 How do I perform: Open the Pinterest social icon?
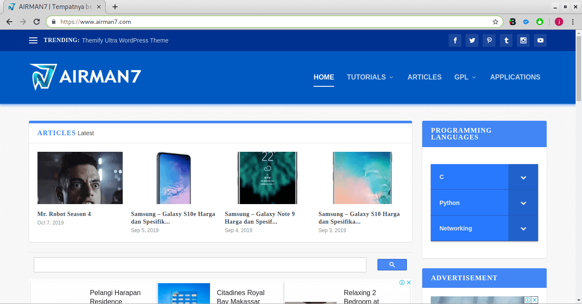489,40
